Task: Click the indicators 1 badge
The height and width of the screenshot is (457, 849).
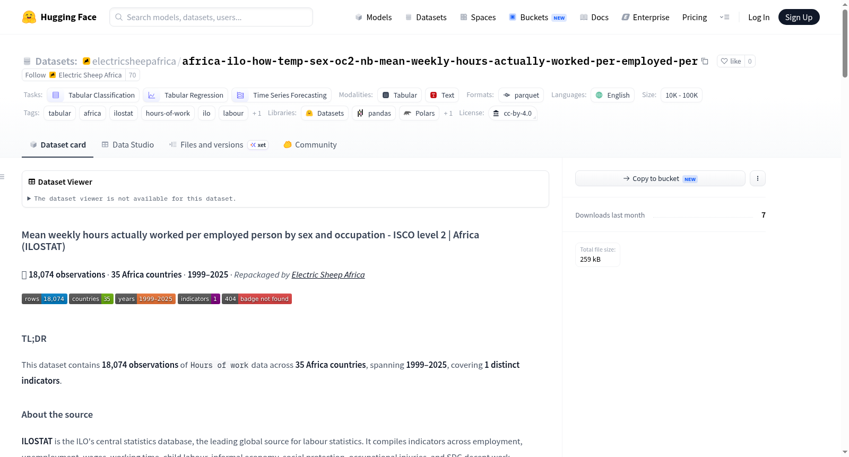Action: [x=199, y=299]
